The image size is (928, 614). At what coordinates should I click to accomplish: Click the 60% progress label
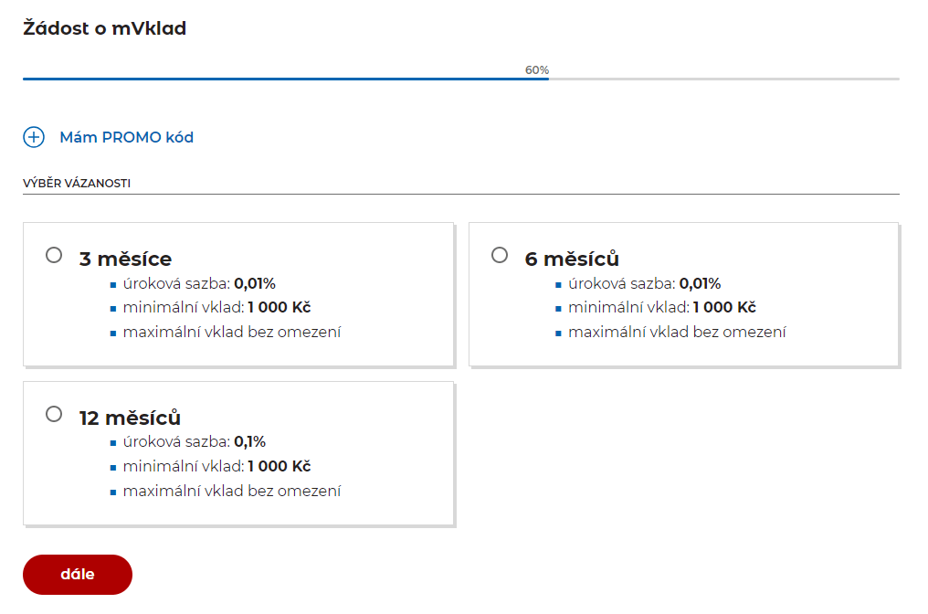[x=537, y=69]
